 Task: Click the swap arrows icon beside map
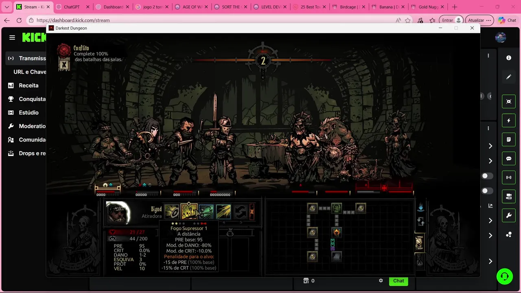(x=421, y=222)
